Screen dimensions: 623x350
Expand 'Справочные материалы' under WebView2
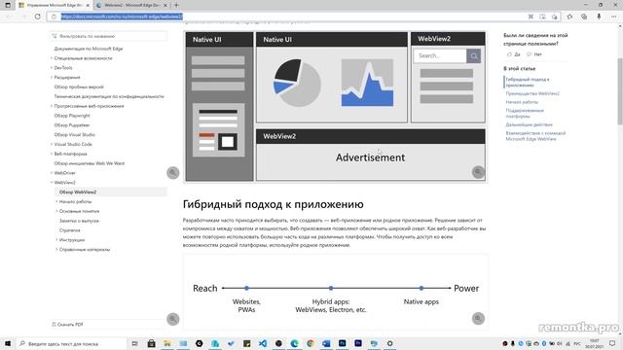56,250
